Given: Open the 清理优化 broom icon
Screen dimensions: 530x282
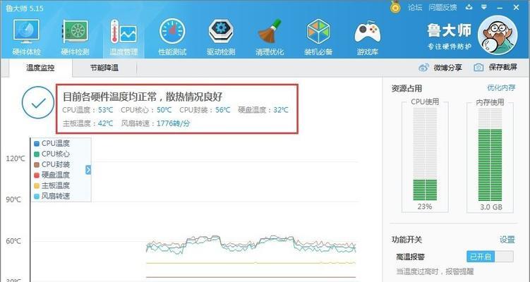Looking at the screenshot, I should (x=270, y=32).
